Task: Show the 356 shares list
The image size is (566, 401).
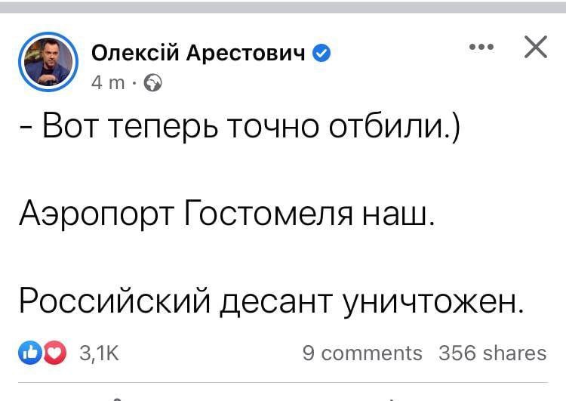Action: [x=492, y=353]
